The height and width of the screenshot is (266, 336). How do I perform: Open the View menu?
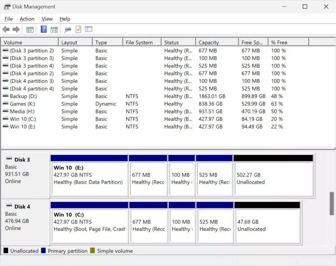tap(47, 19)
